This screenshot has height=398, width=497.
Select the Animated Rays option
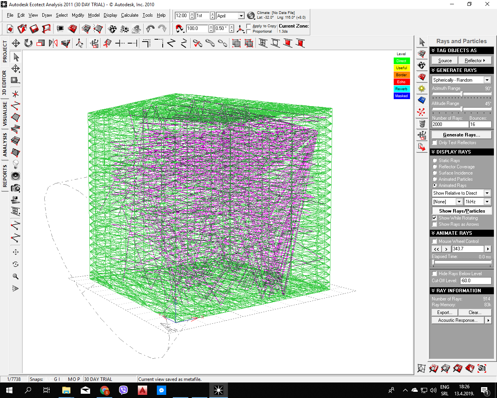450,185
